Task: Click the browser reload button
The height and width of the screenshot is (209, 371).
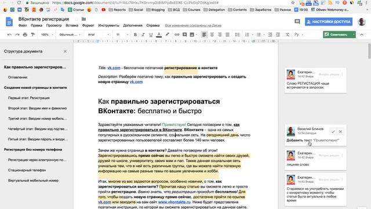Action: coord(19,2)
